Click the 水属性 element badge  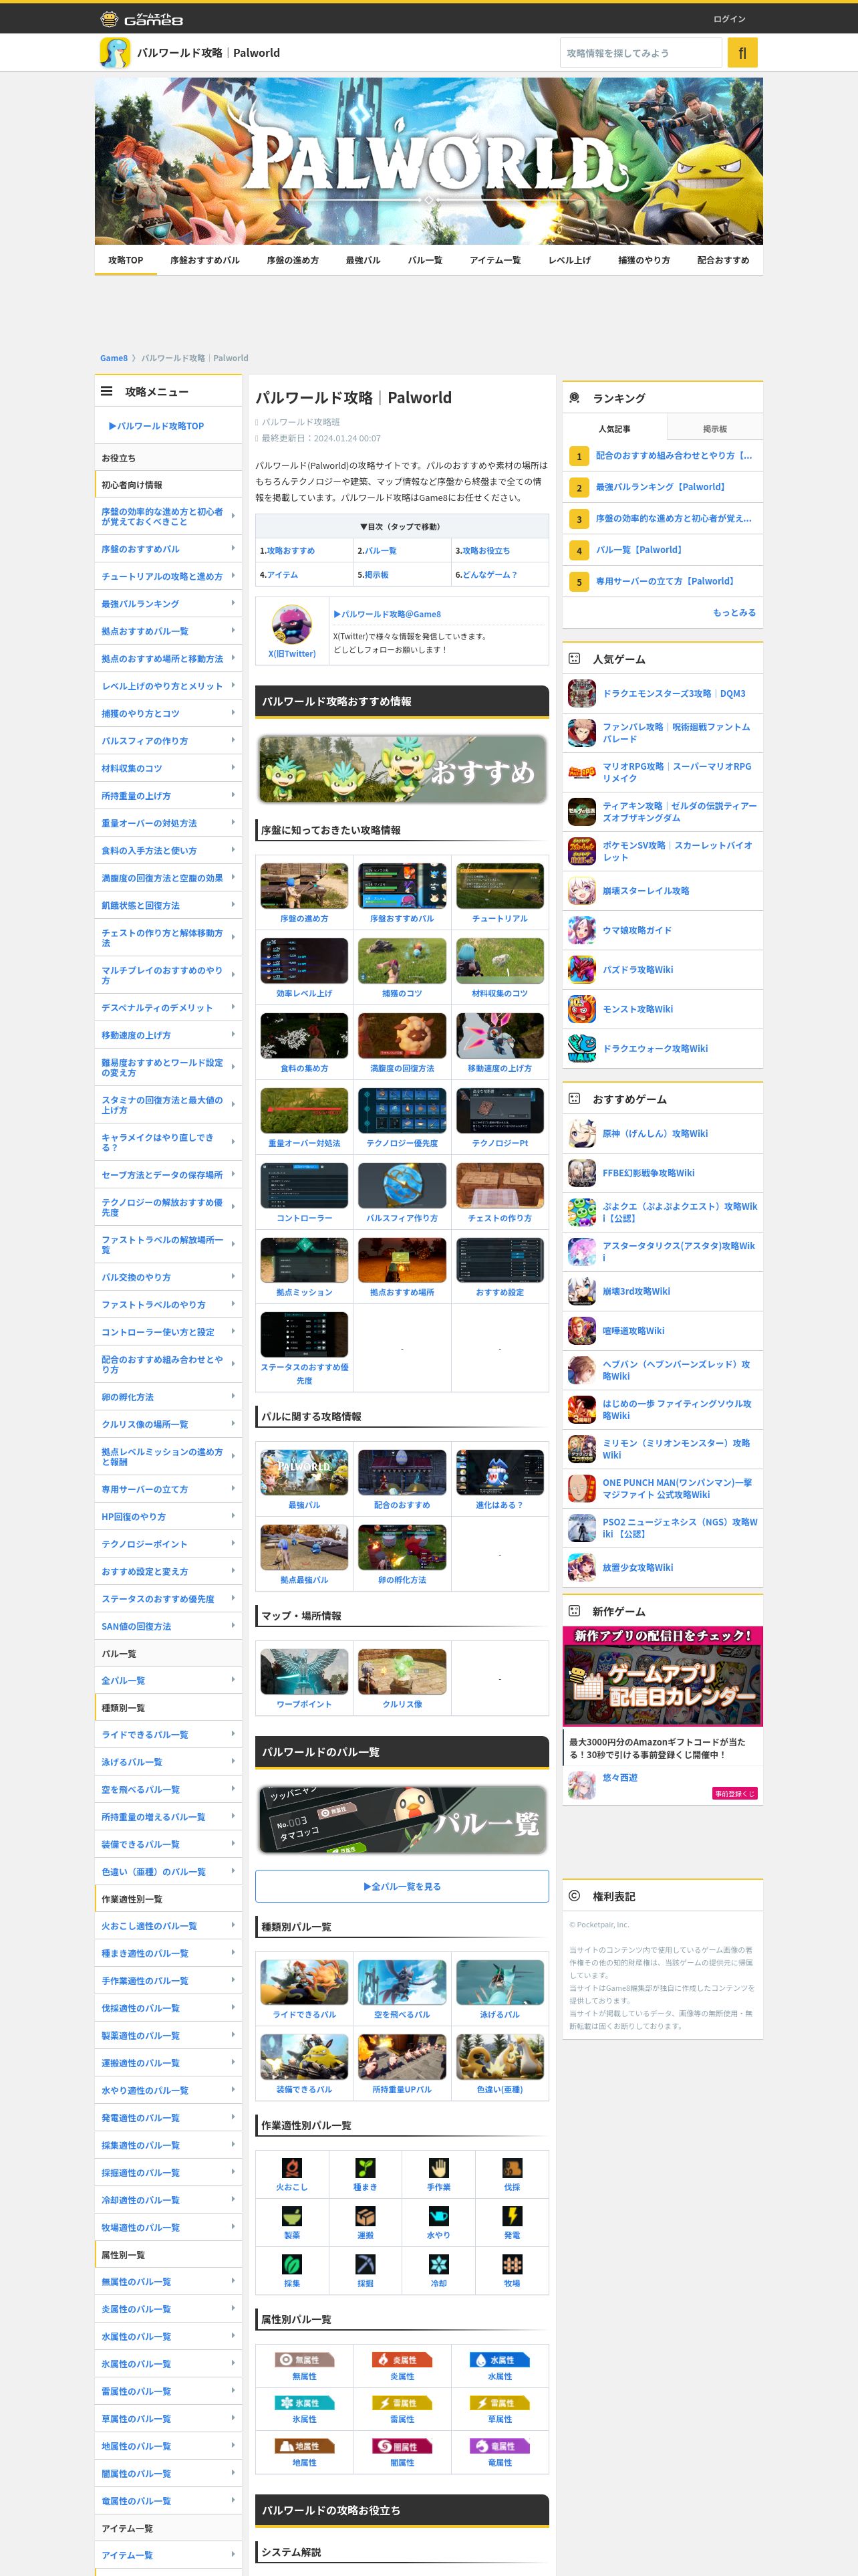pos(500,2359)
